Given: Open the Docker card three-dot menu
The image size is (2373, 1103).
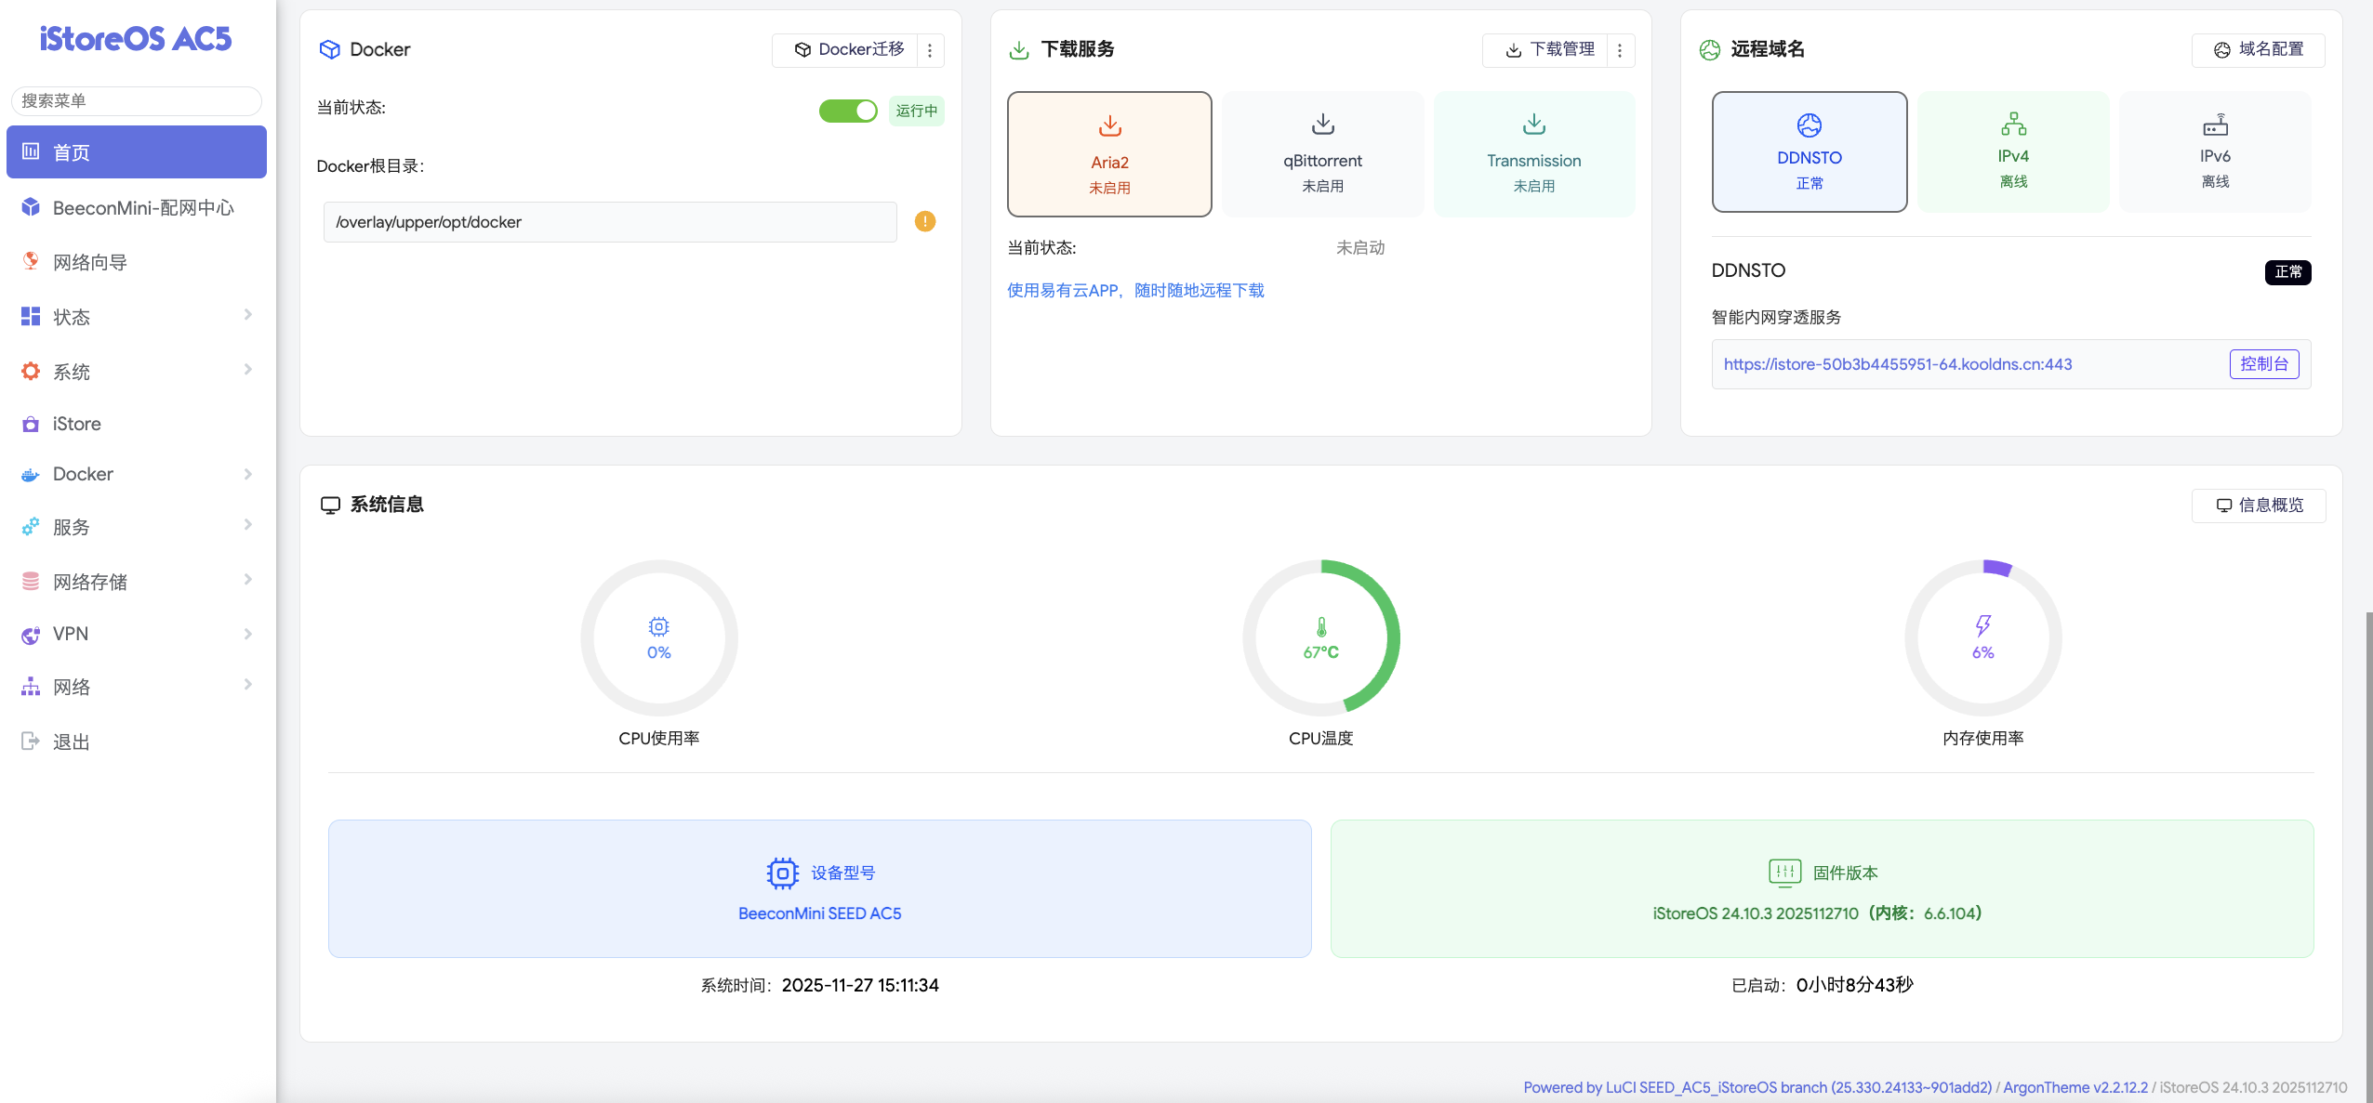Looking at the screenshot, I should [930, 50].
